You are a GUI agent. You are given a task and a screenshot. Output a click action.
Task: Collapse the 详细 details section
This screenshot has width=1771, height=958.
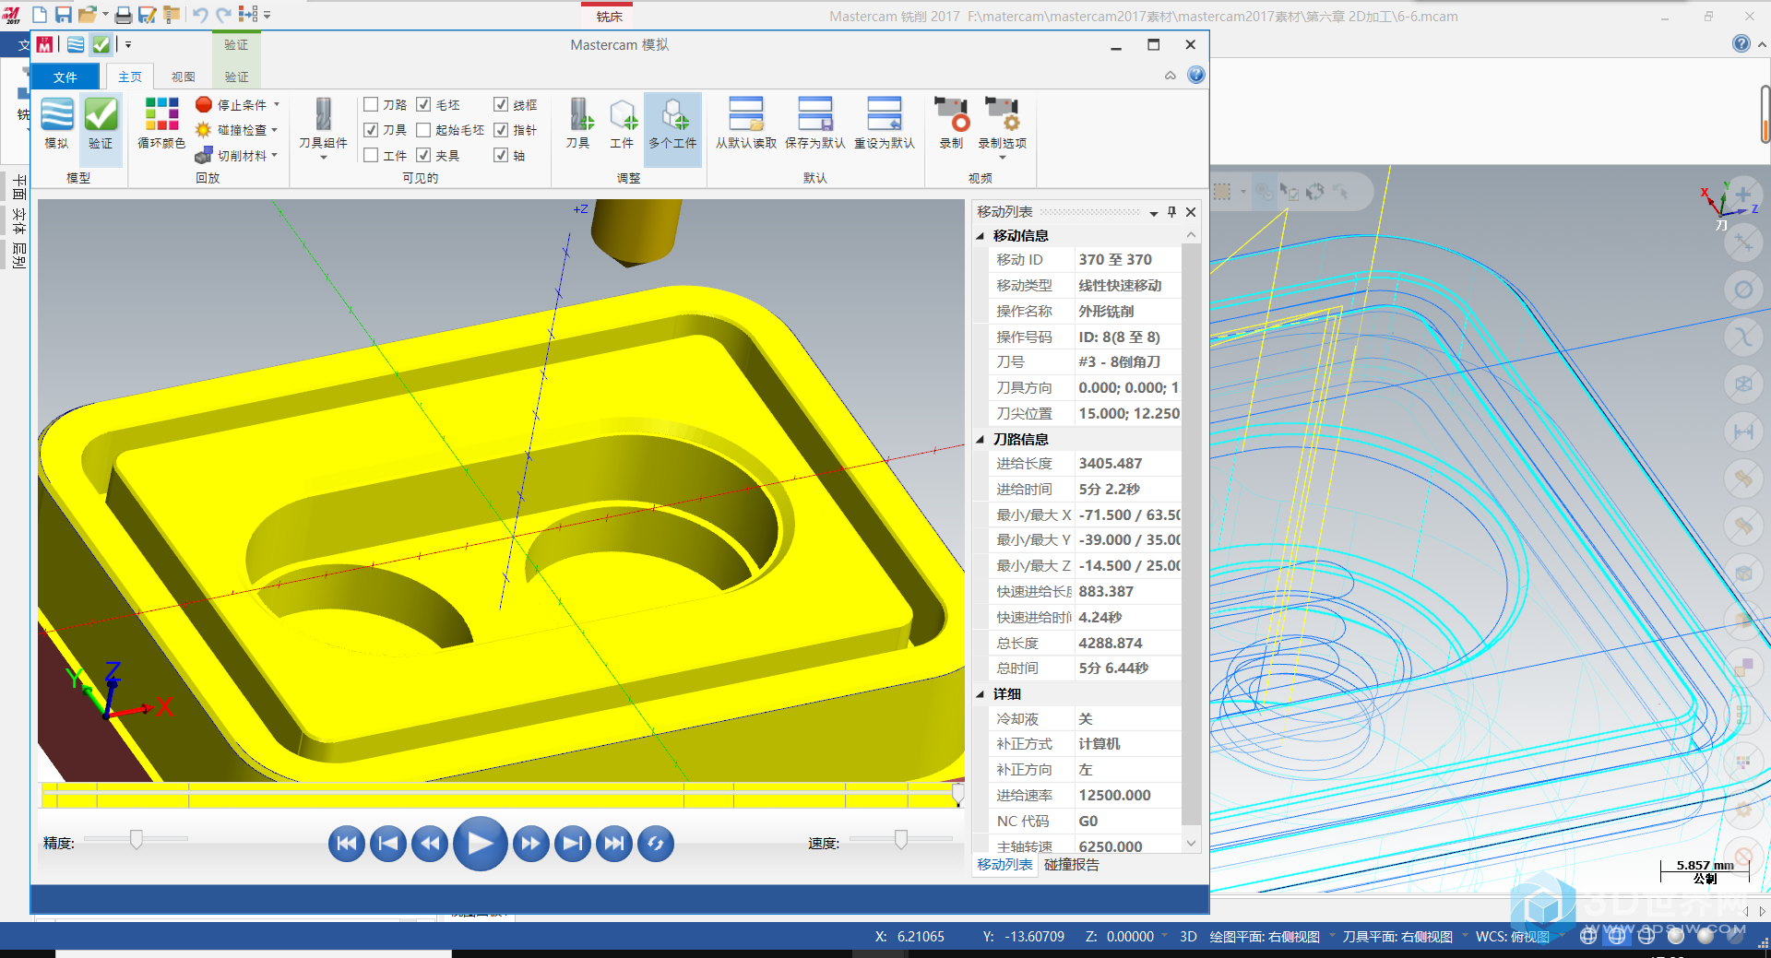pyautogui.click(x=981, y=694)
